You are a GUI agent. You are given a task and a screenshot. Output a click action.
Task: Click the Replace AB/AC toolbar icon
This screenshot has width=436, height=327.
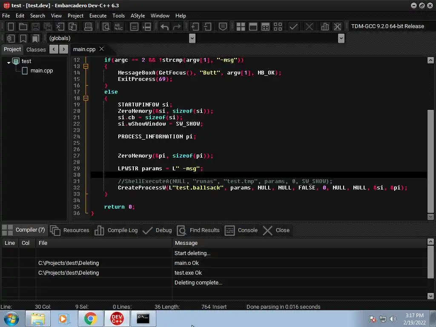(119, 27)
